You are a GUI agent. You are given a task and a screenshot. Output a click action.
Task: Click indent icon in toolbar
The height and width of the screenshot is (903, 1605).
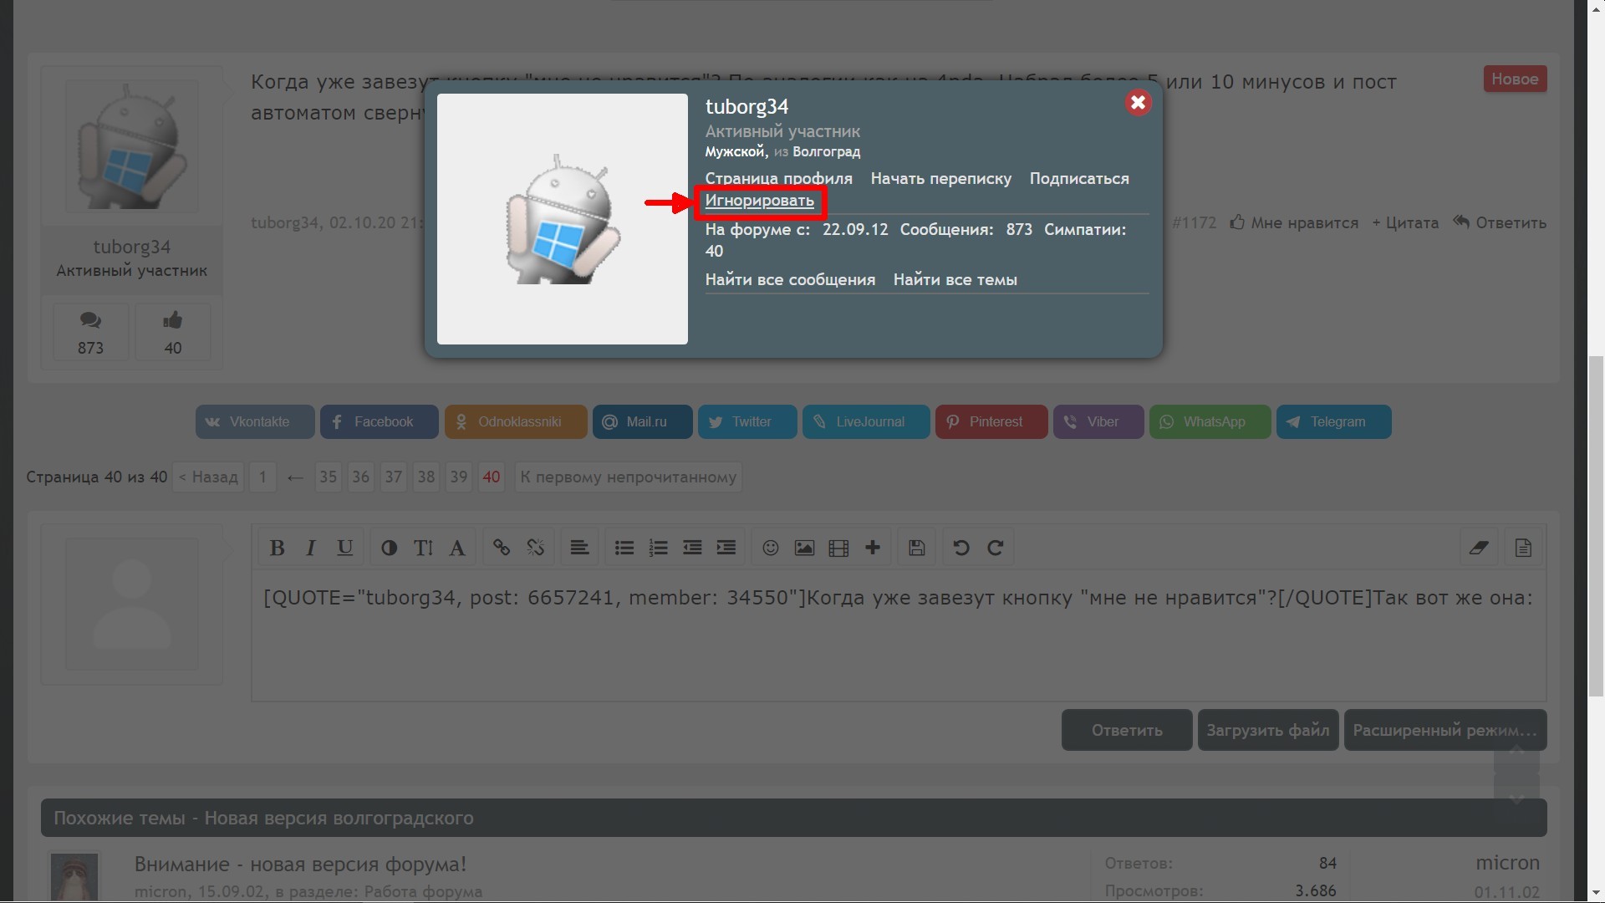click(x=726, y=548)
